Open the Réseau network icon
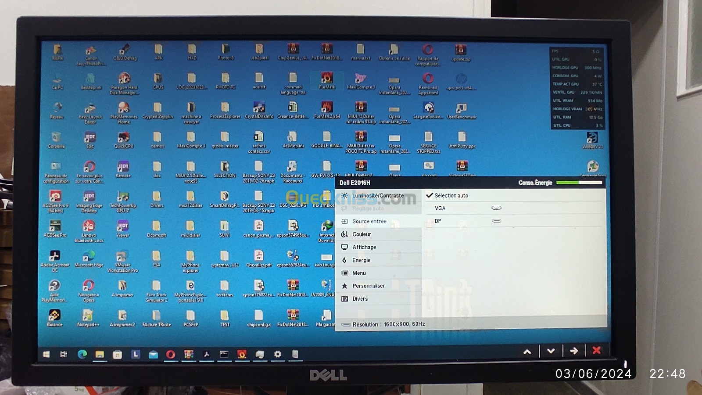Viewport: 702px width, 395px height. [57, 111]
